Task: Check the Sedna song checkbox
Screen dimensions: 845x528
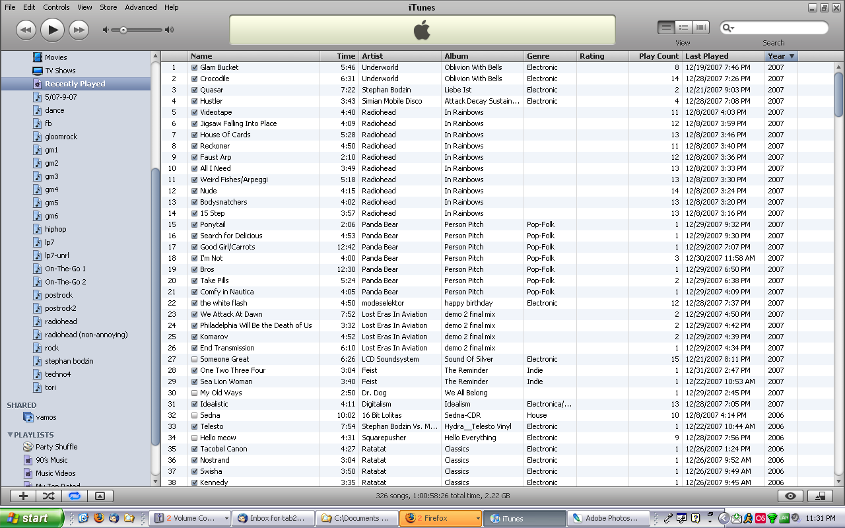Action: [x=195, y=415]
